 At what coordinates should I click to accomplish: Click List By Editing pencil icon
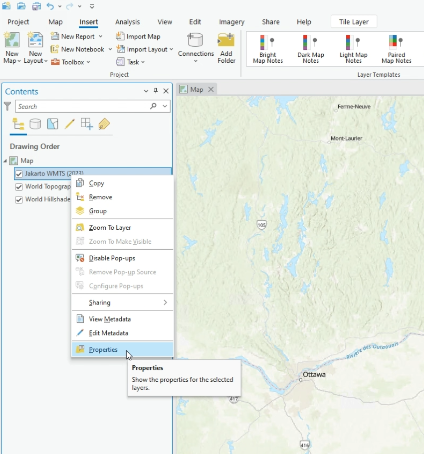point(69,124)
